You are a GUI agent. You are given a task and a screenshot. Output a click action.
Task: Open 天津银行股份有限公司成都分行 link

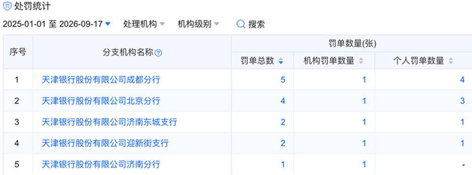click(x=101, y=80)
